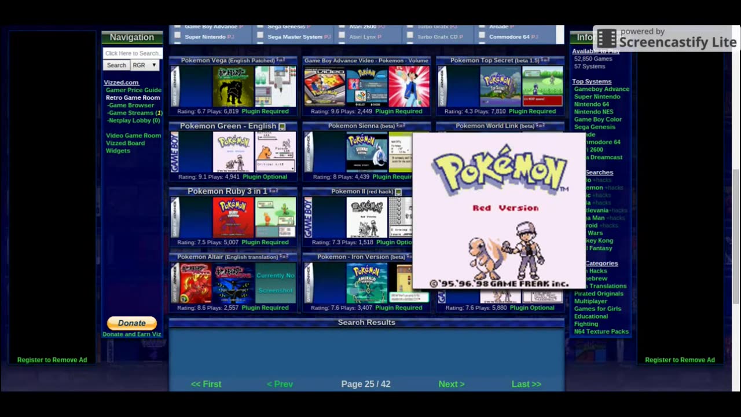Open the Game Browser navigation entry
Image resolution: width=741 pixels, height=417 pixels.
click(131, 105)
